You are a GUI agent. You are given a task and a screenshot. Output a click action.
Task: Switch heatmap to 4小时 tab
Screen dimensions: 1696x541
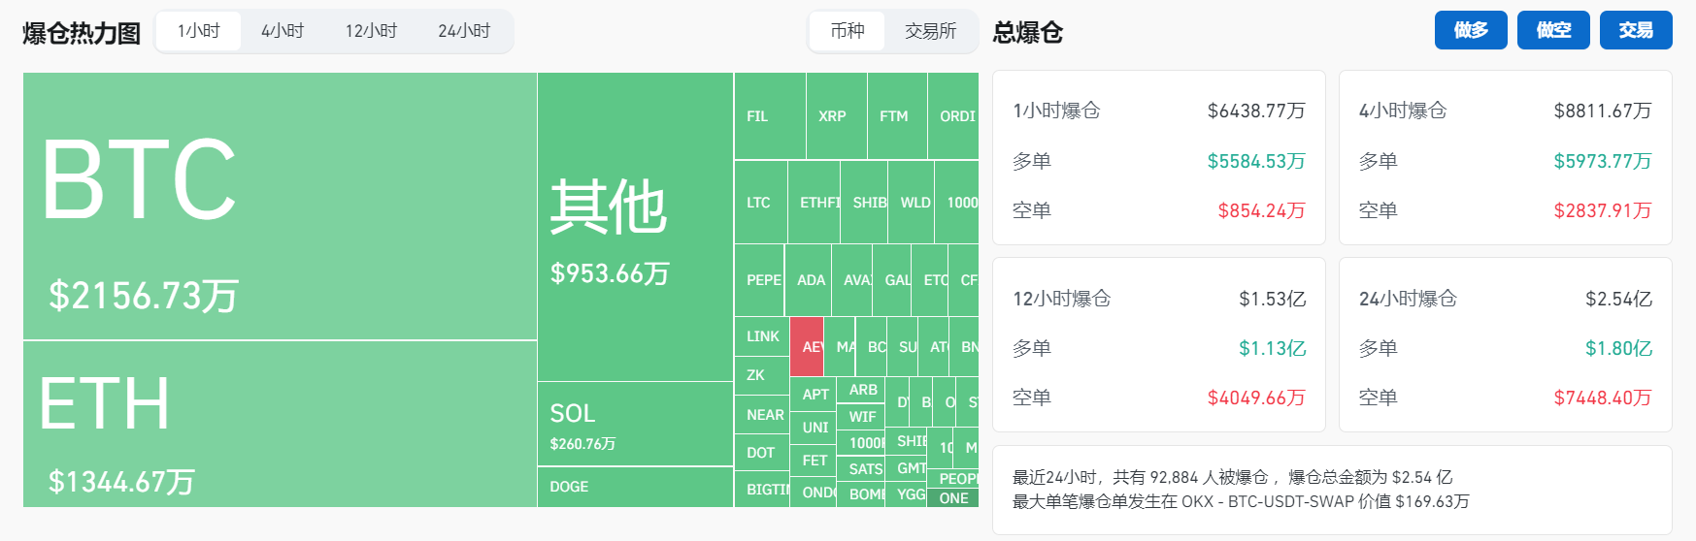coord(283,31)
